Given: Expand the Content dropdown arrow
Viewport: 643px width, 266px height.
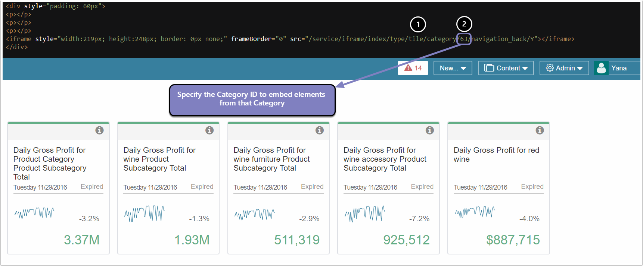Looking at the screenshot, I should pos(525,69).
